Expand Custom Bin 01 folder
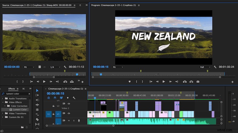The height and width of the screenshot is (133, 238). tap(3, 117)
